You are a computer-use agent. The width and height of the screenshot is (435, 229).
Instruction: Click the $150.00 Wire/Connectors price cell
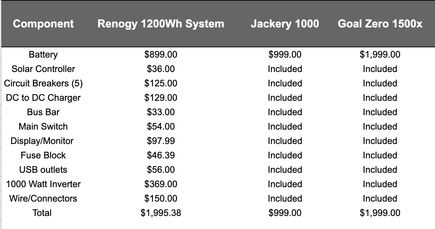pyautogui.click(x=161, y=198)
